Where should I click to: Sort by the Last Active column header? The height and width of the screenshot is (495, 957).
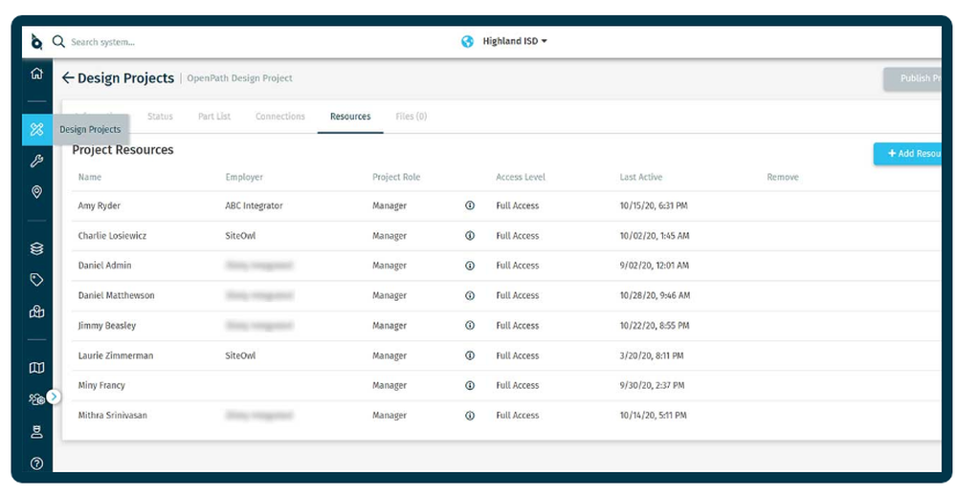click(x=641, y=178)
